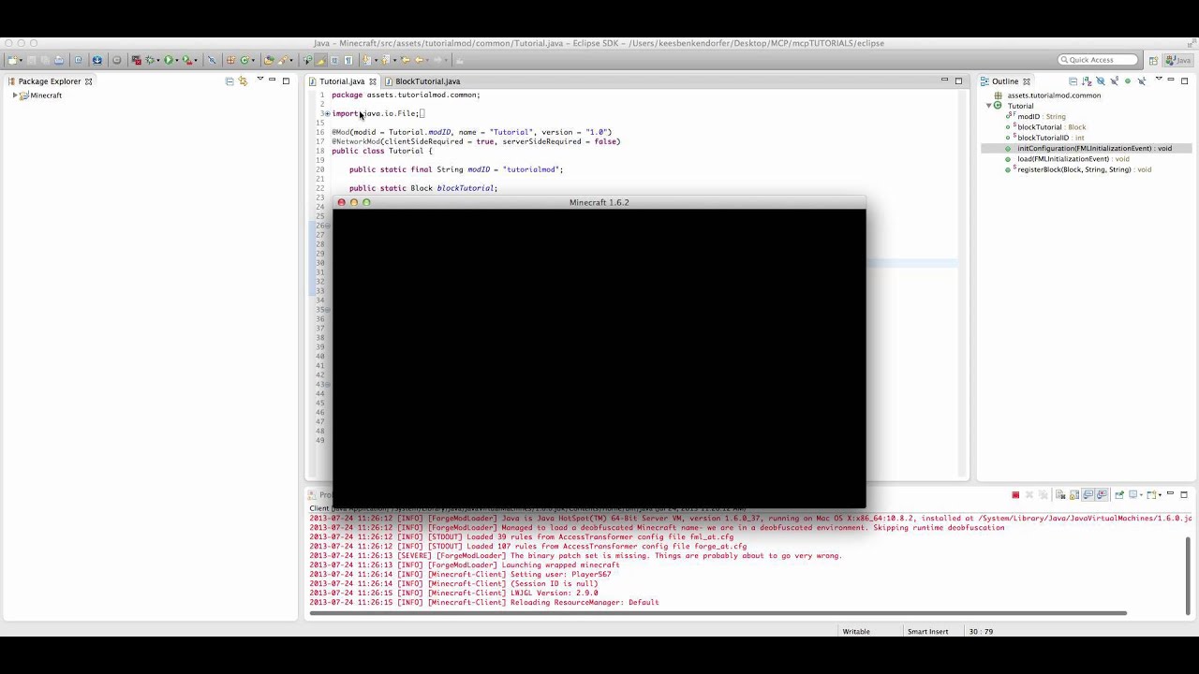
Task: Click the New Java Package icon
Action: tap(230, 60)
